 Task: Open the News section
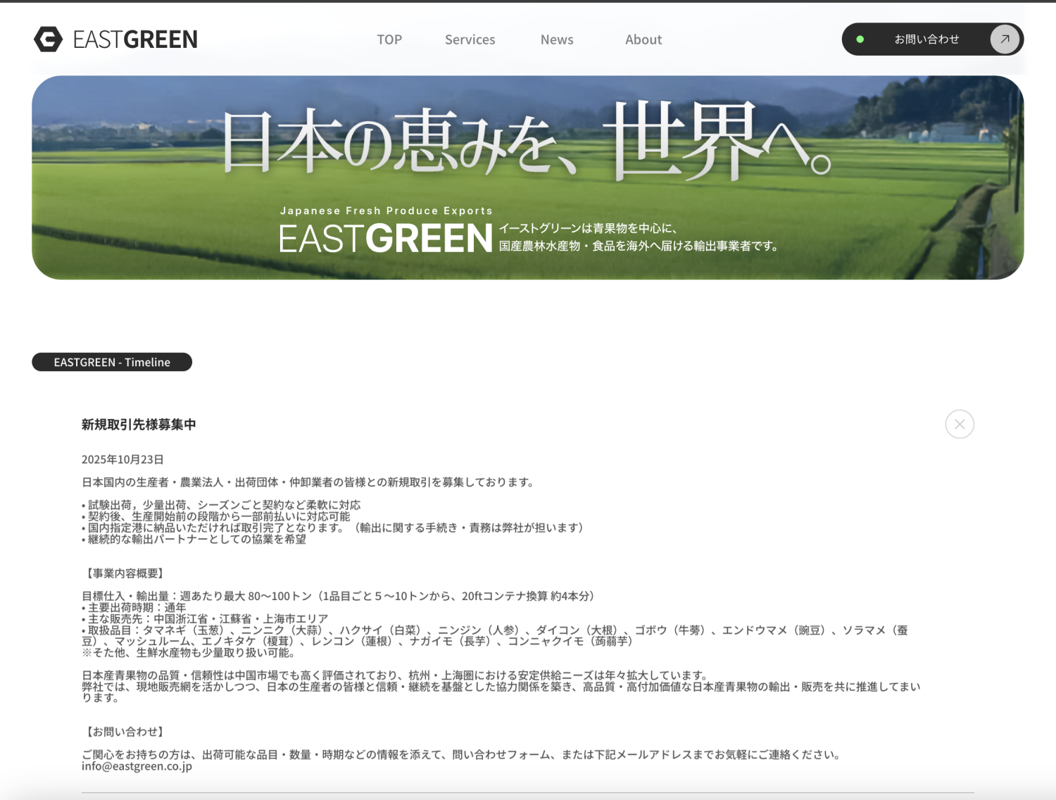coord(557,39)
